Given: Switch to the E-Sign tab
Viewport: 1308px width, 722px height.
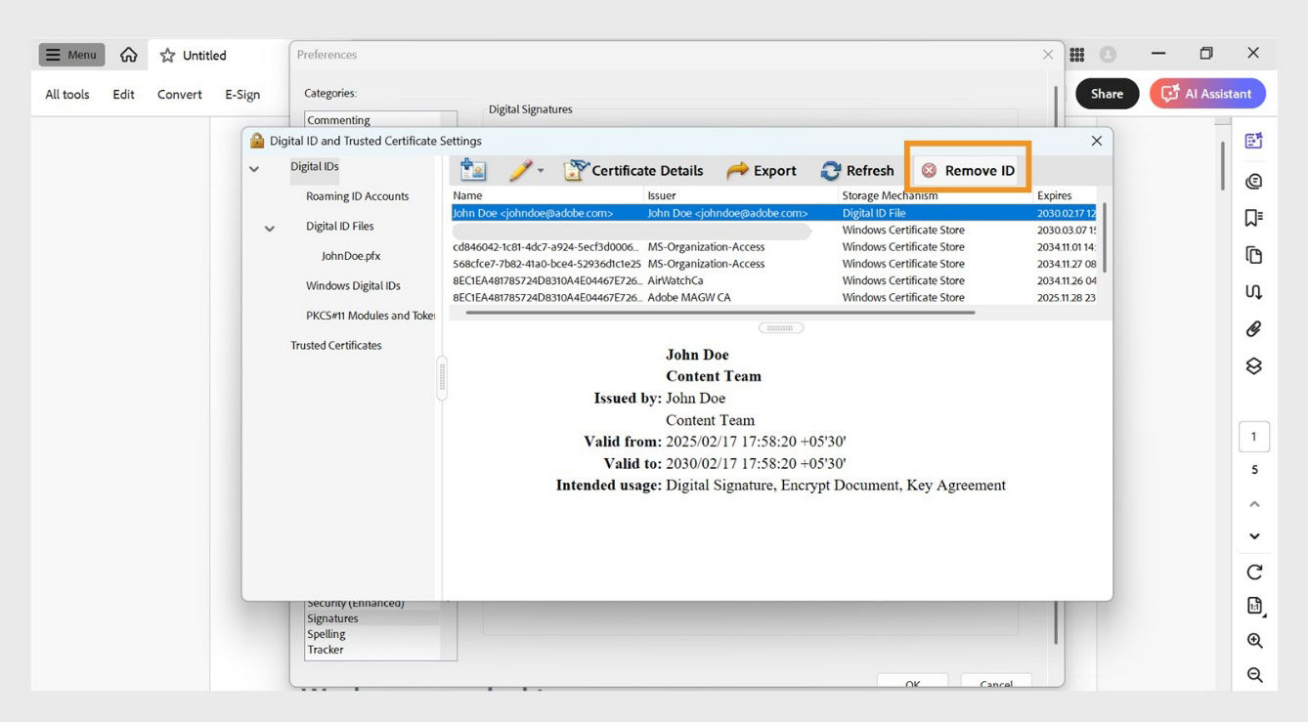Looking at the screenshot, I should click(x=242, y=94).
